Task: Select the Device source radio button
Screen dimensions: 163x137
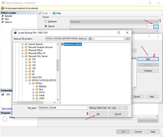Action: [46, 26]
